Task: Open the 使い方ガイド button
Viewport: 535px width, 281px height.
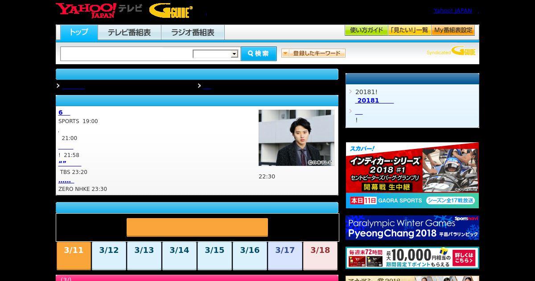Action: tap(366, 30)
